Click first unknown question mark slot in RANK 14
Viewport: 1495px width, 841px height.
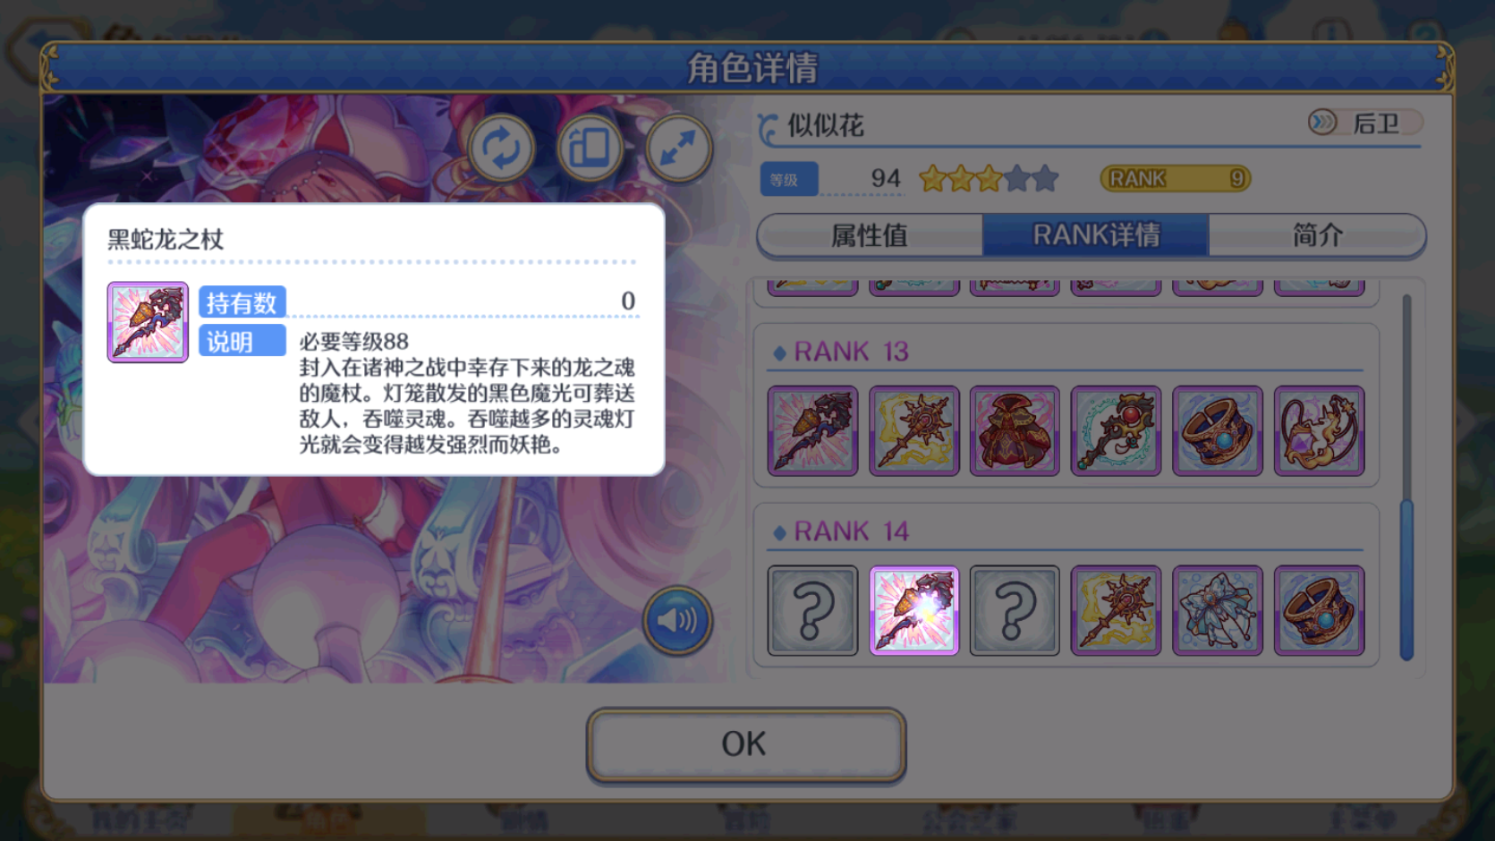pos(812,610)
